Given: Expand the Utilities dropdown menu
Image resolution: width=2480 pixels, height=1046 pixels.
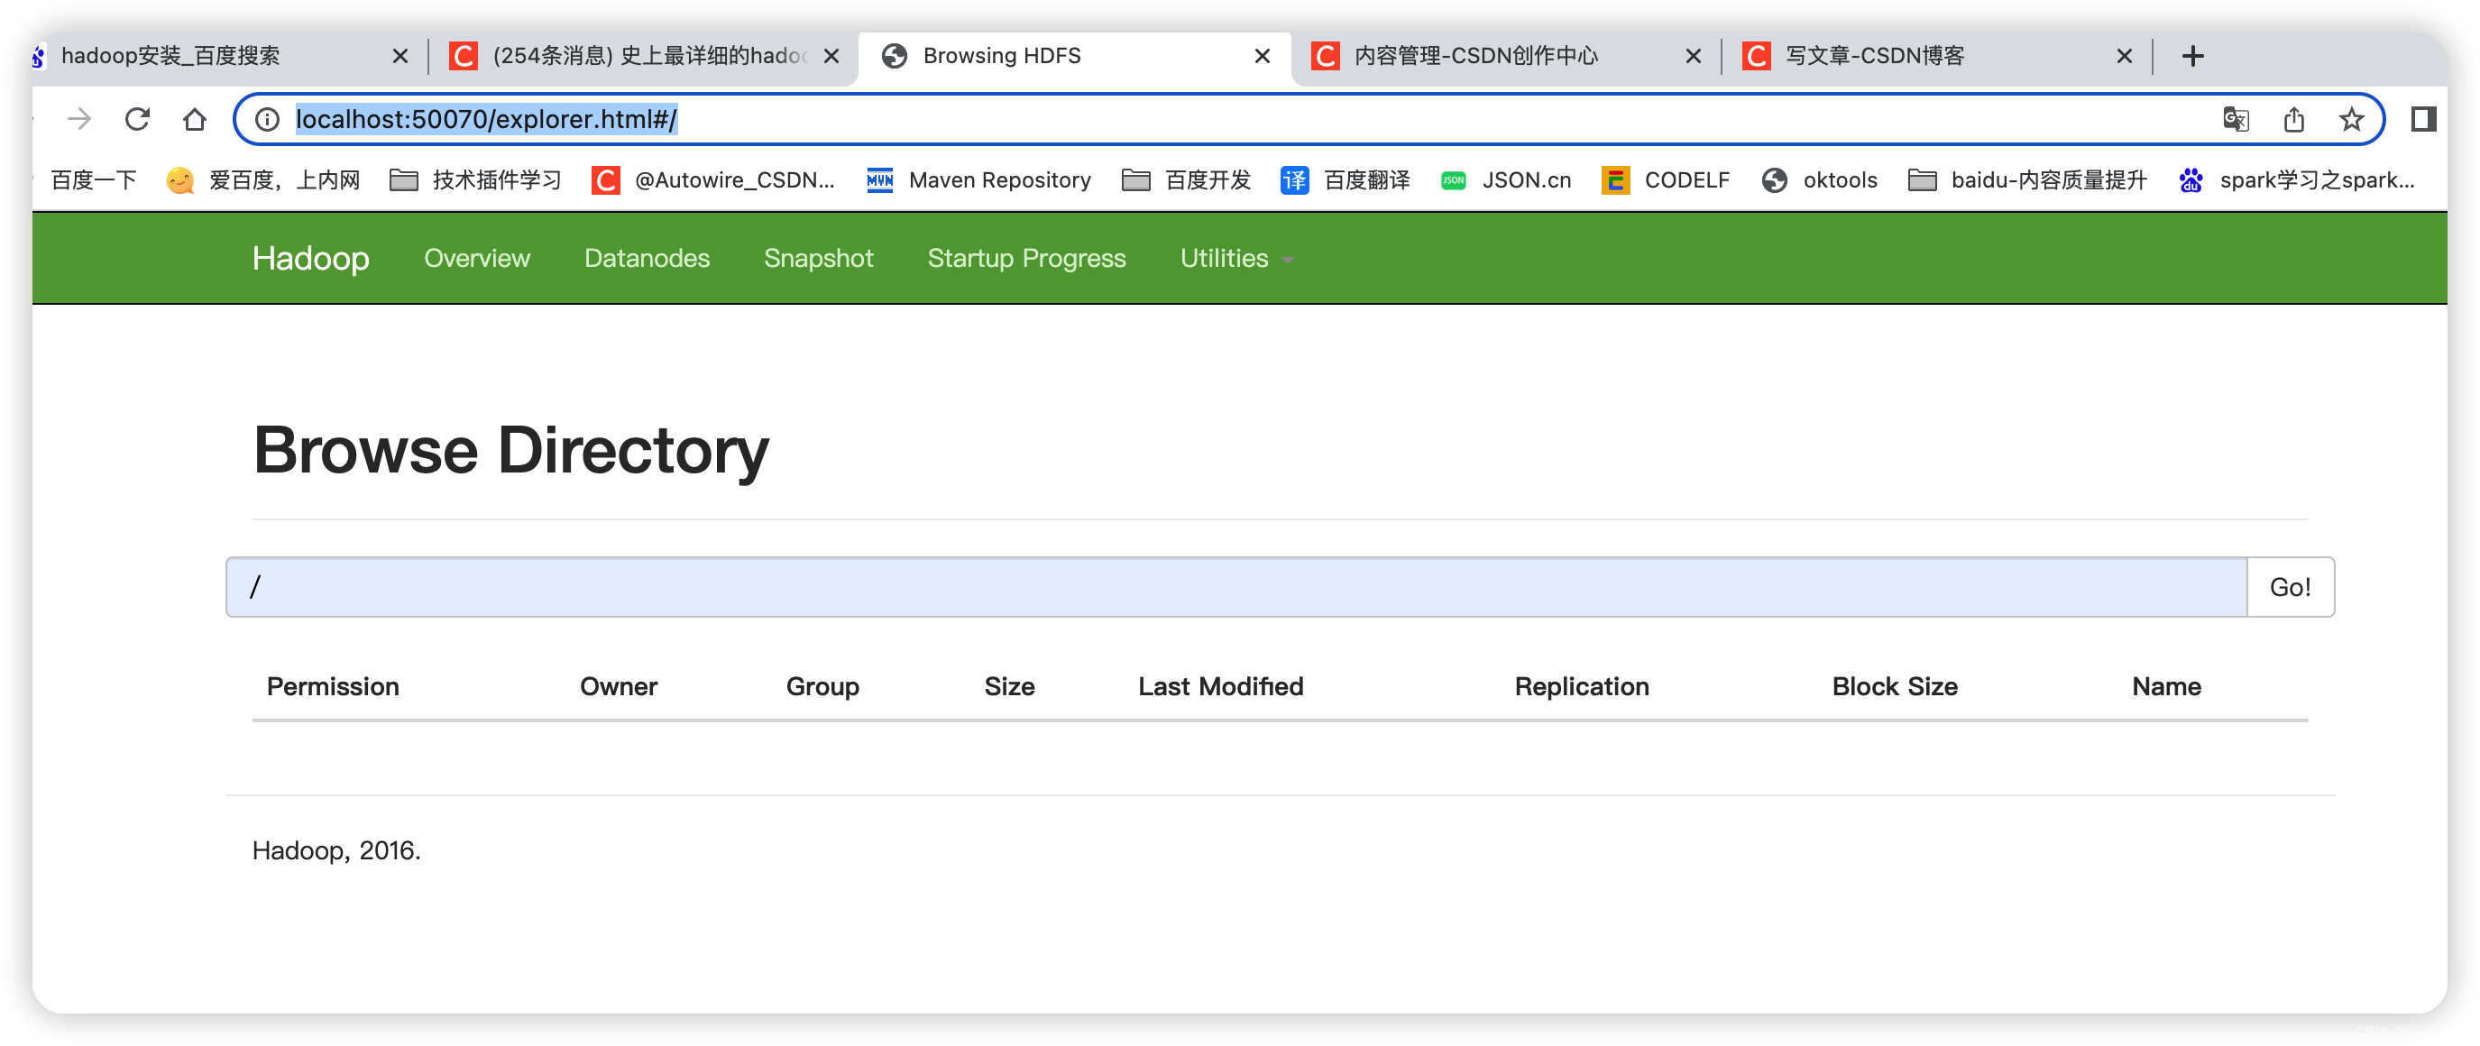Looking at the screenshot, I should coord(1236,258).
